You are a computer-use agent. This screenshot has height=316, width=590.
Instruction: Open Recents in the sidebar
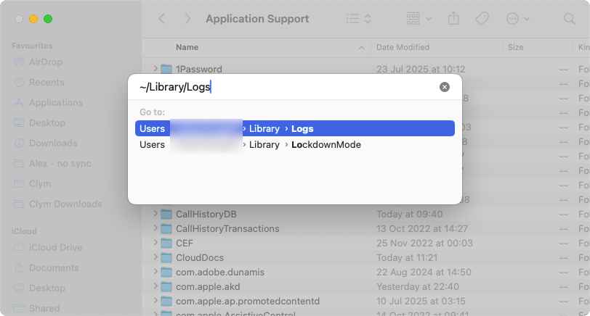click(47, 82)
